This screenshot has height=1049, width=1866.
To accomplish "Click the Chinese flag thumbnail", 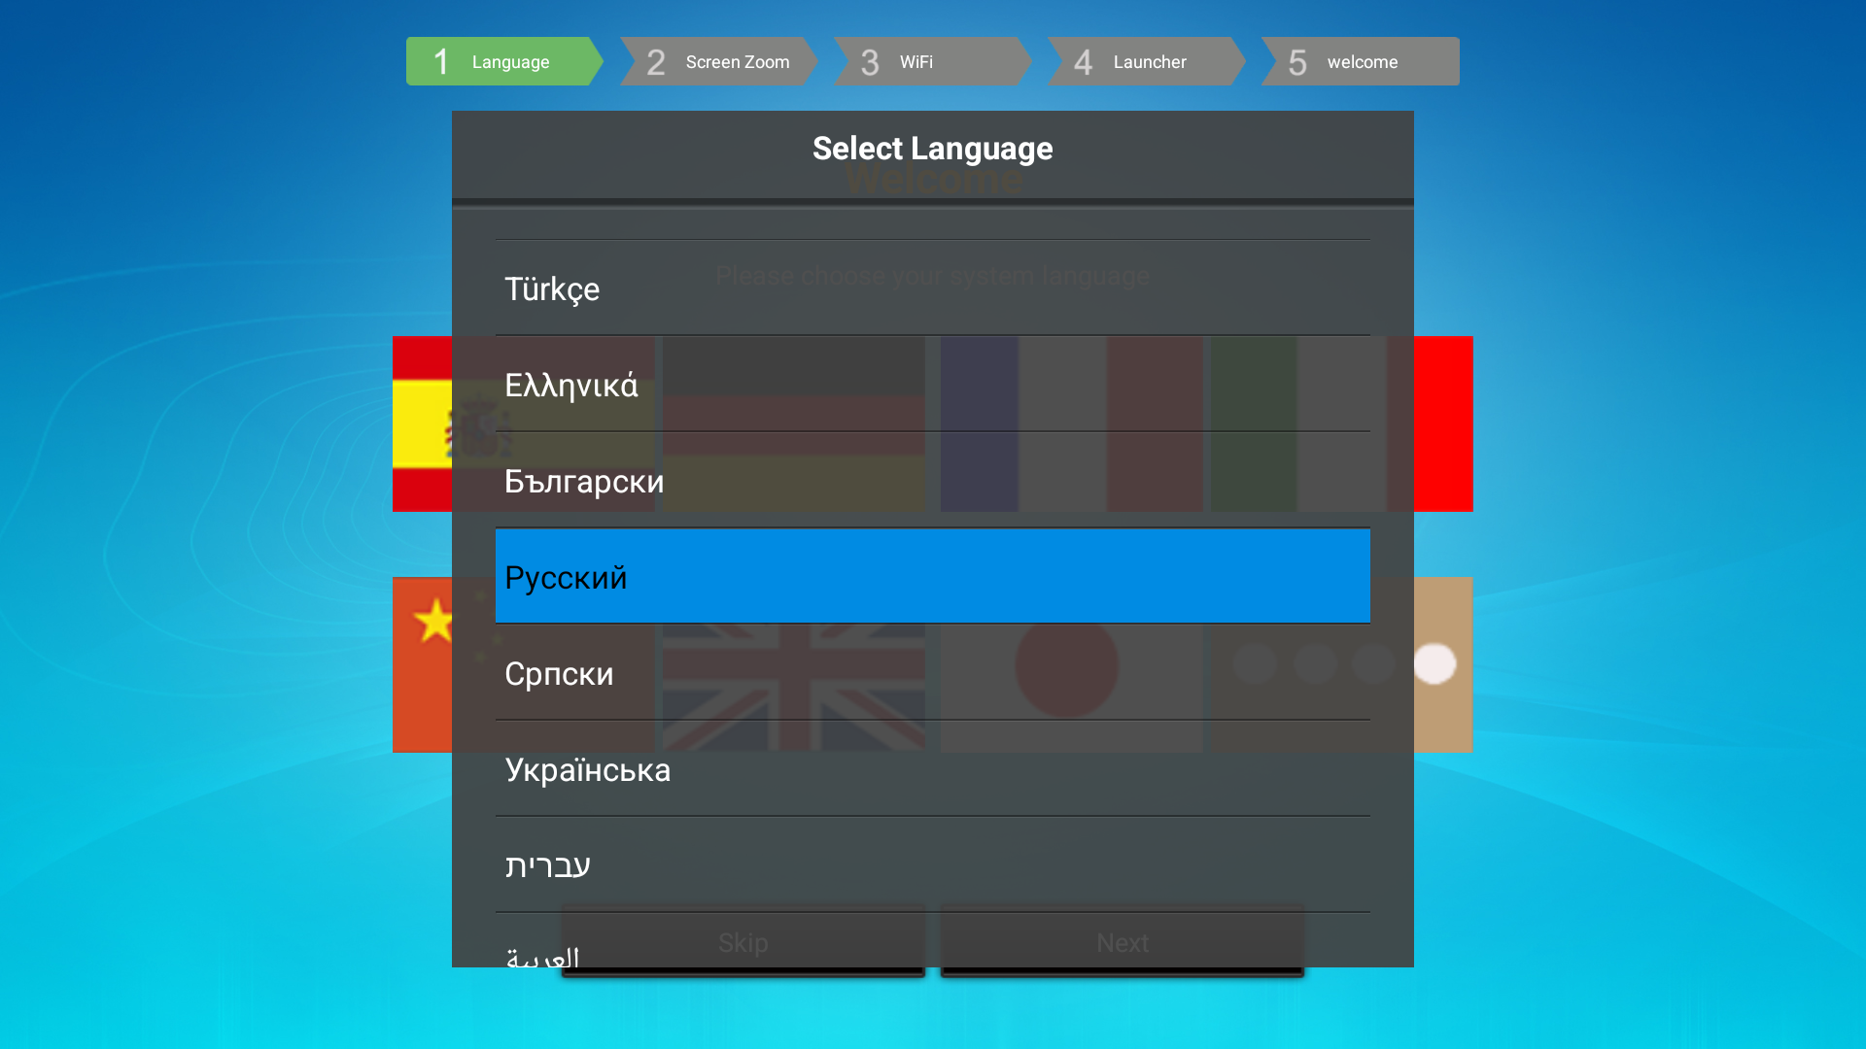I will pos(423,664).
